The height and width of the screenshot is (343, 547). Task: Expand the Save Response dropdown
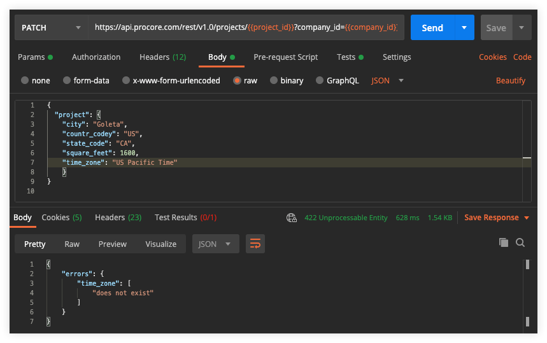(x=527, y=218)
